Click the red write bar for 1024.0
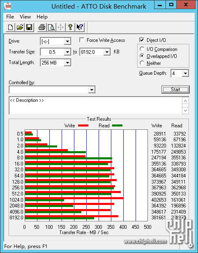The height and width of the screenshot is (253, 198). click(x=74, y=198)
